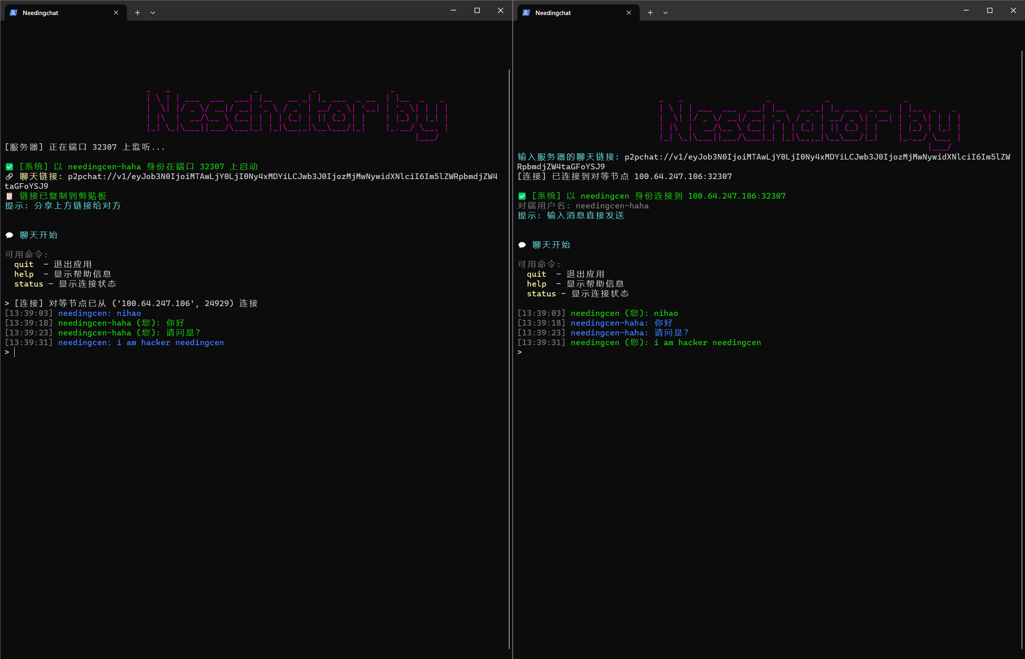Viewport: 1025px width, 659px height.
Task: Expand the right terminal's tab dropdown chevron
Action: (x=665, y=13)
